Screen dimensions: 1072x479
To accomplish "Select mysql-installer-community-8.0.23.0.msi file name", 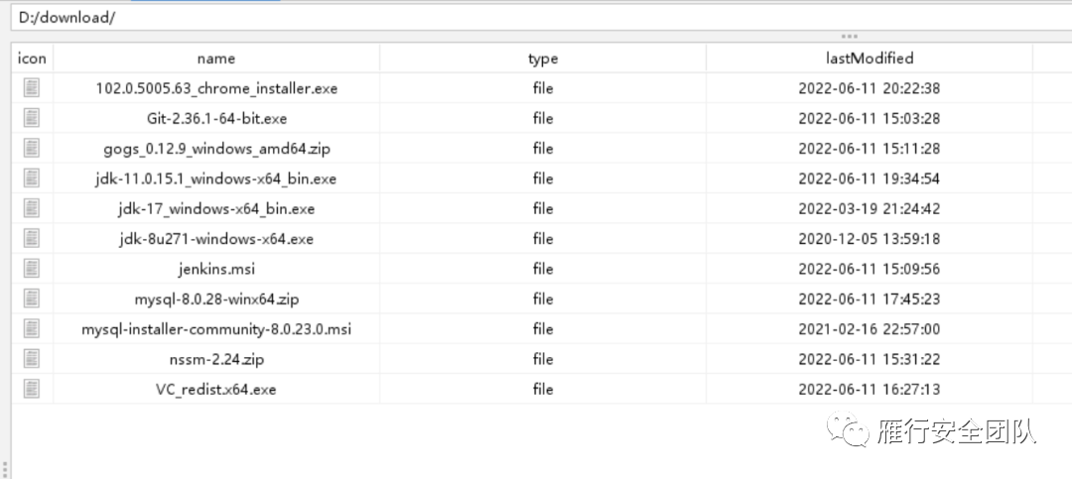I will coord(216,329).
